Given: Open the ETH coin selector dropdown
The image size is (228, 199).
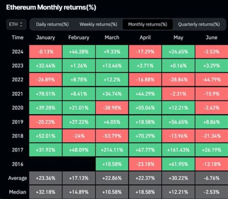Looking at the screenshot, I should coord(16,24).
